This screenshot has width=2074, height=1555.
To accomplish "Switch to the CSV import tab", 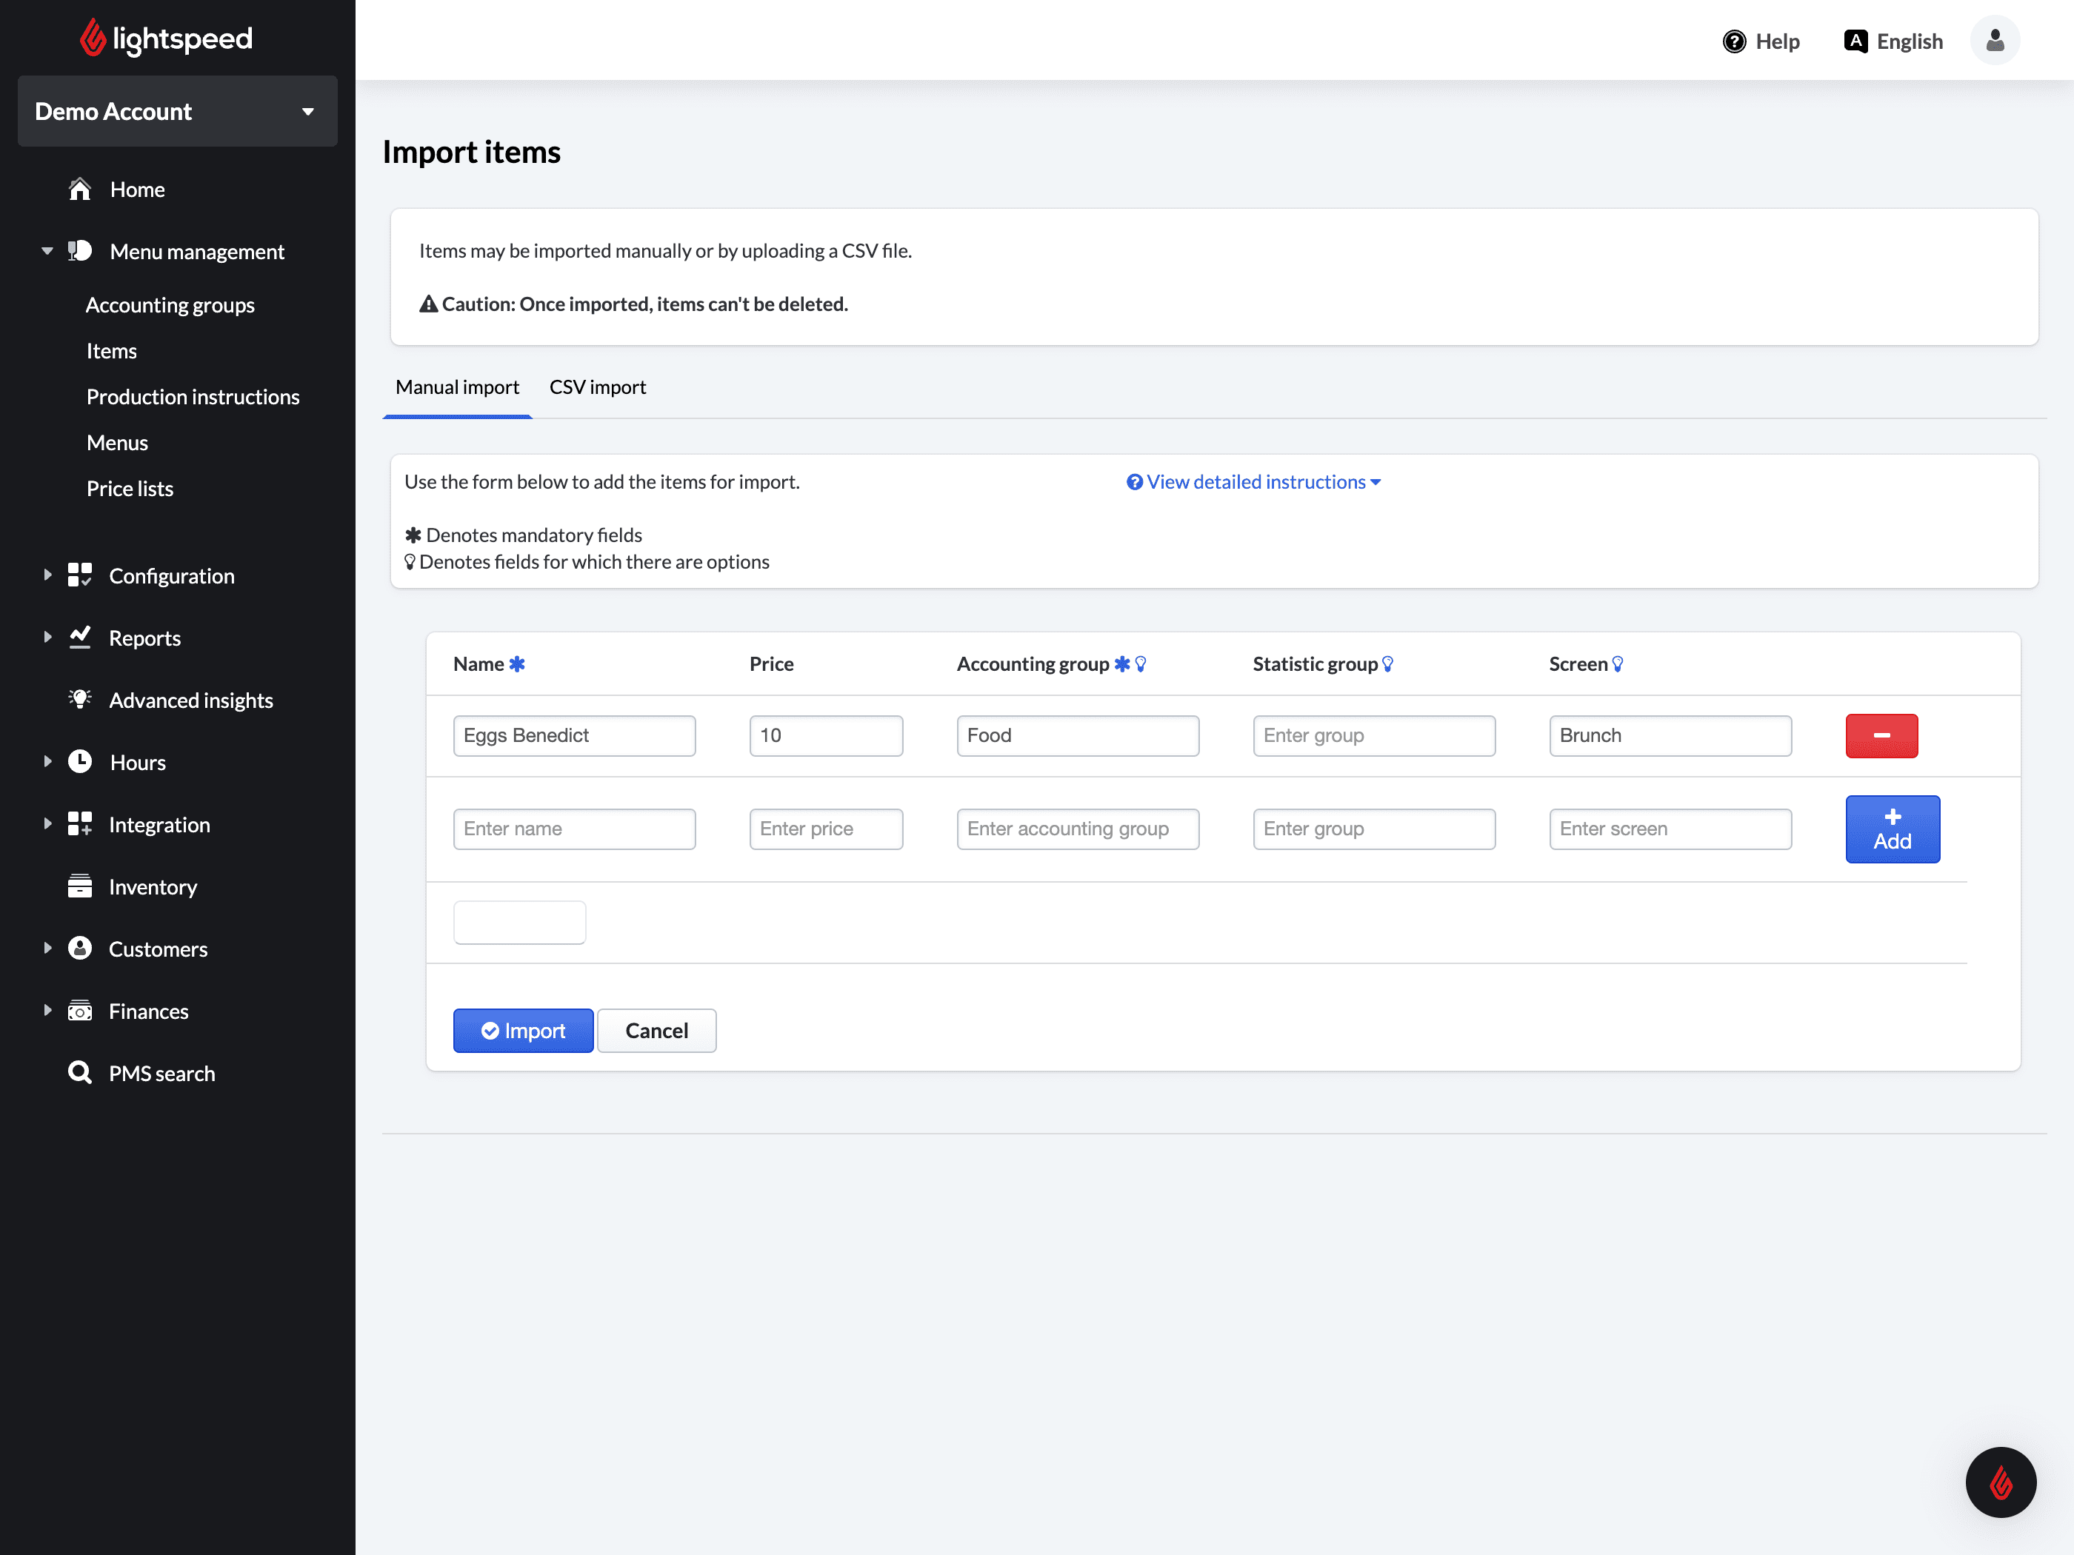I will [597, 387].
